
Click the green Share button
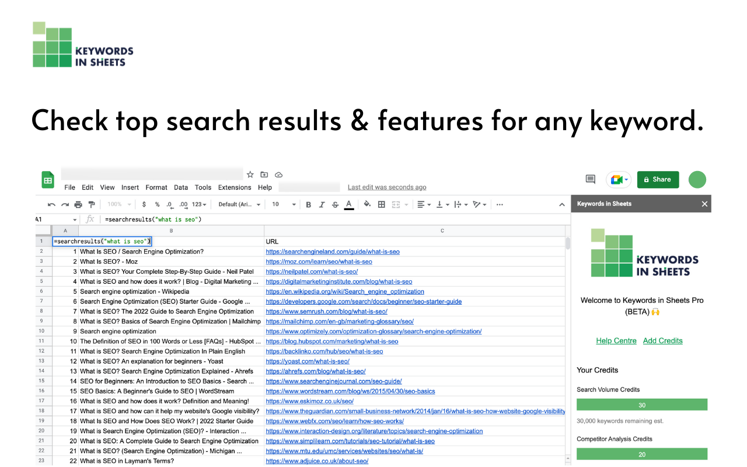(658, 180)
